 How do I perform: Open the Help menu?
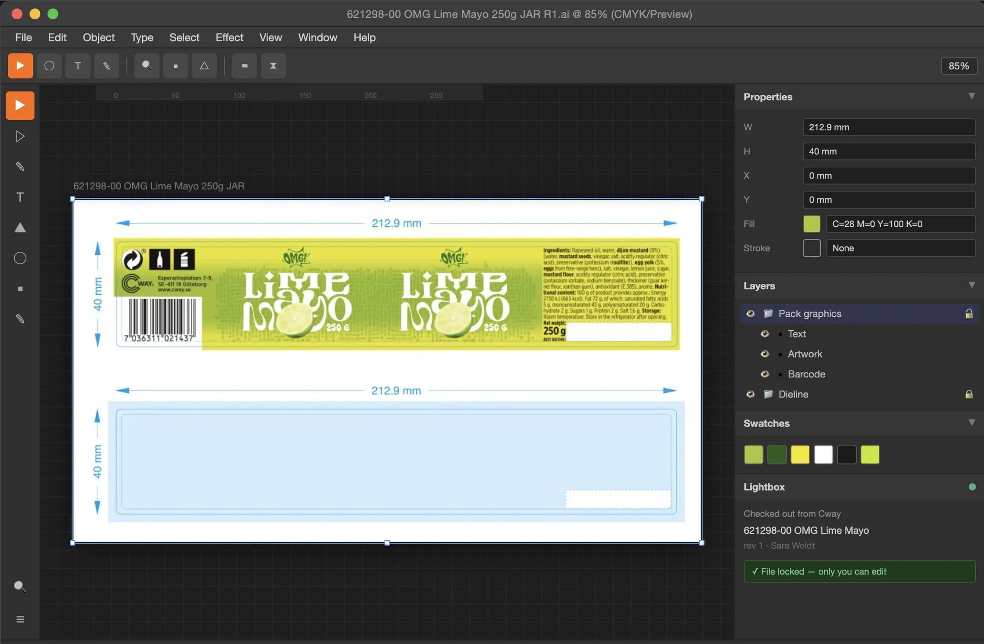[365, 37]
